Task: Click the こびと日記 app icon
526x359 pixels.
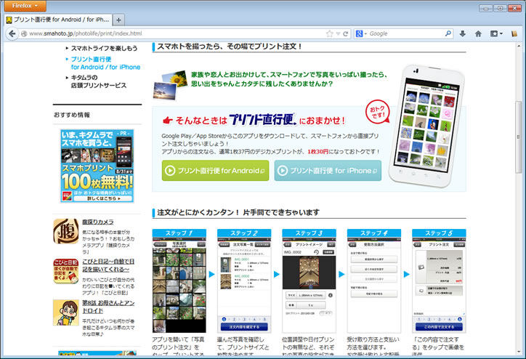Action: click(65, 271)
